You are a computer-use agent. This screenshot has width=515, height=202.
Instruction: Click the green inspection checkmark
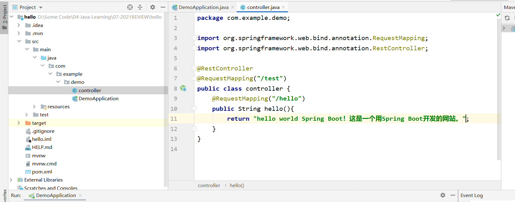[498, 15]
